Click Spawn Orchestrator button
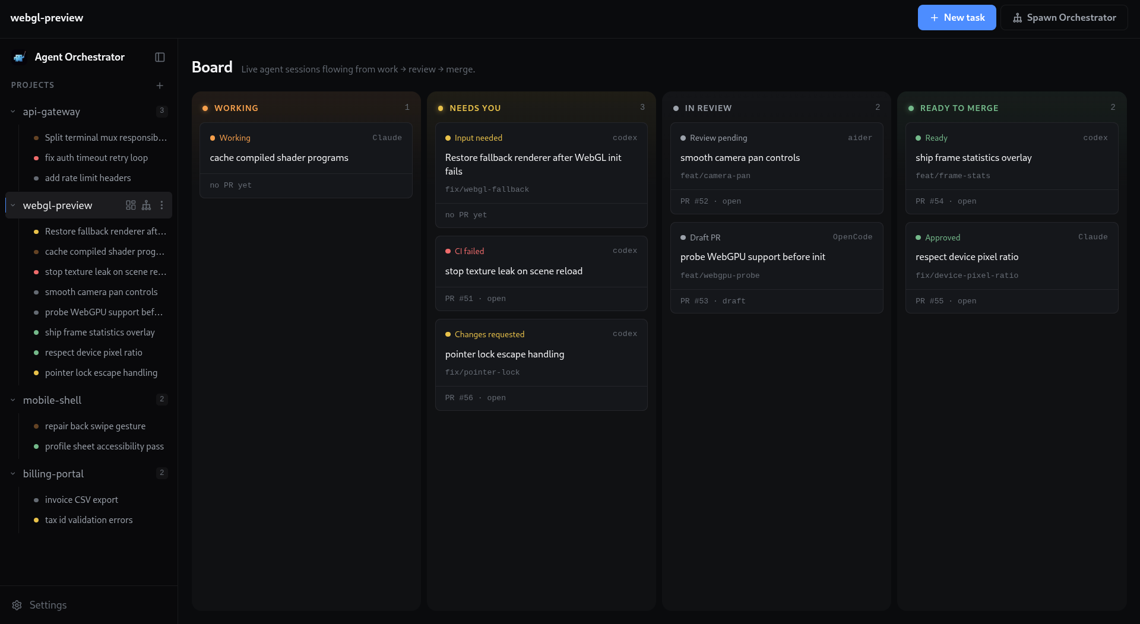1140x624 pixels. coord(1064,18)
